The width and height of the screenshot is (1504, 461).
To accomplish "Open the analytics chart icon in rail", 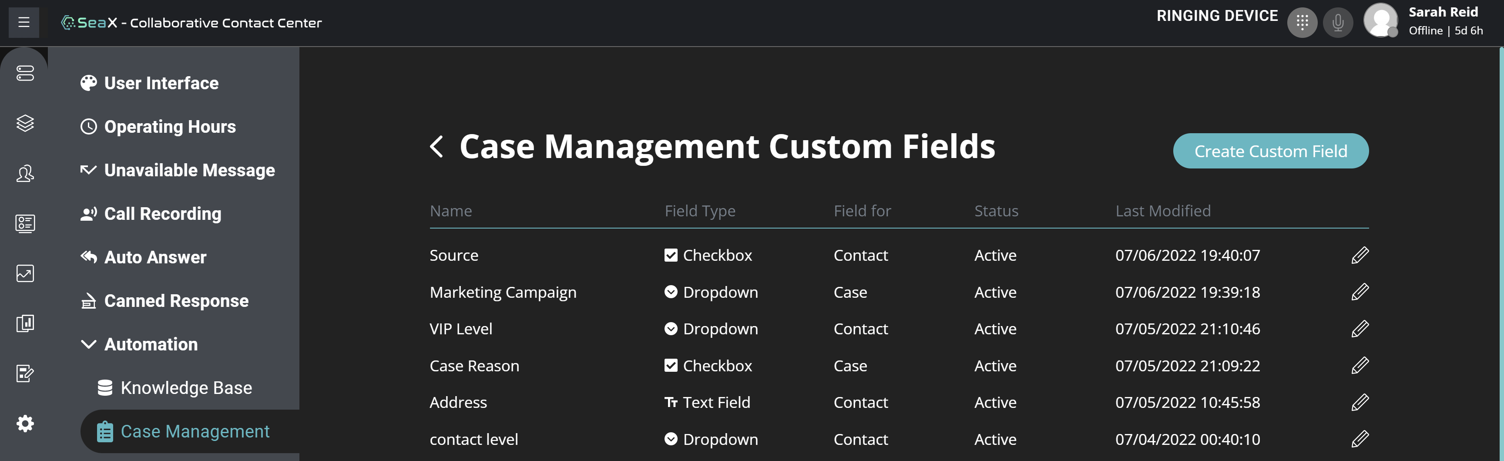I will [x=25, y=273].
